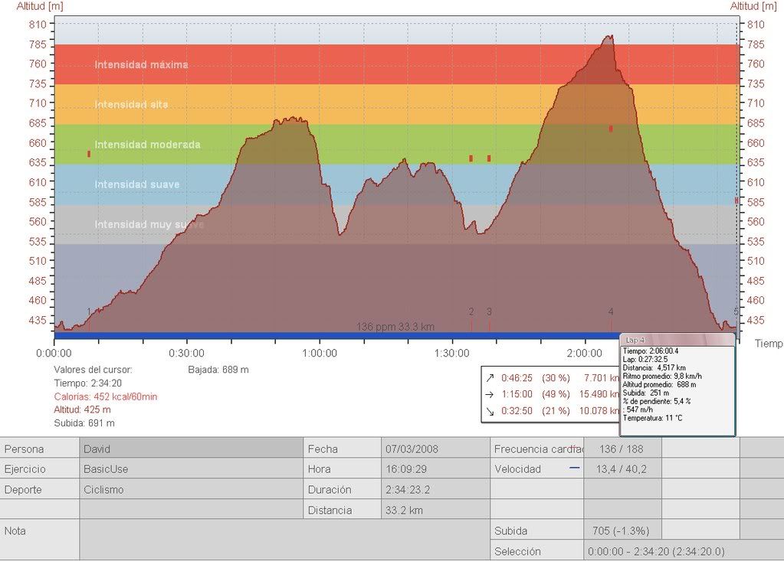Viewport: 784px width, 561px height.
Task: Click the 1:30:00 time axis label
Action: click(x=452, y=354)
